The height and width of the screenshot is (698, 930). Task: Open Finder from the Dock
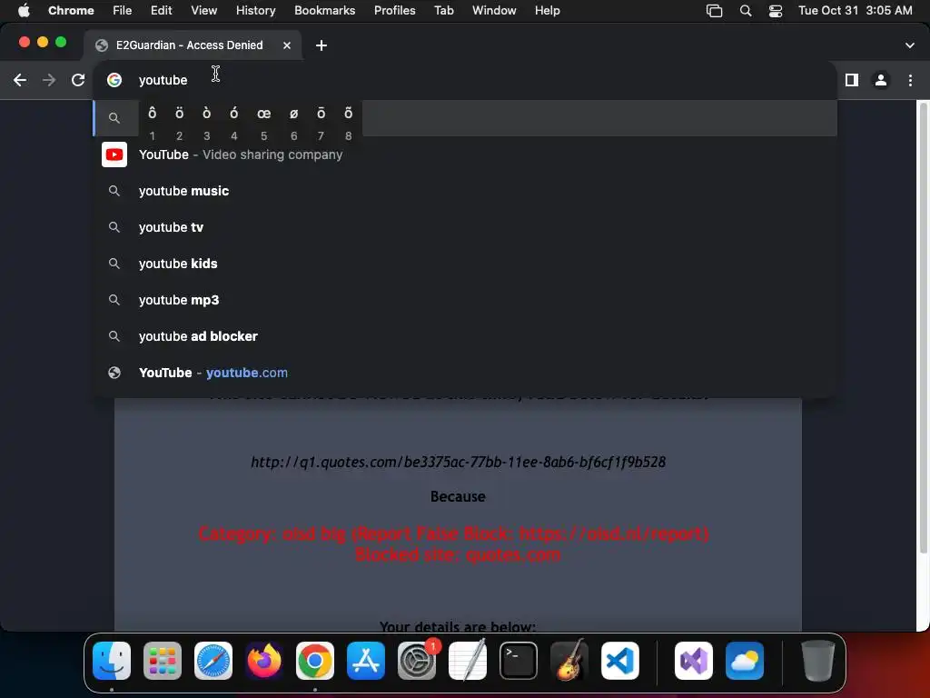pos(112,661)
